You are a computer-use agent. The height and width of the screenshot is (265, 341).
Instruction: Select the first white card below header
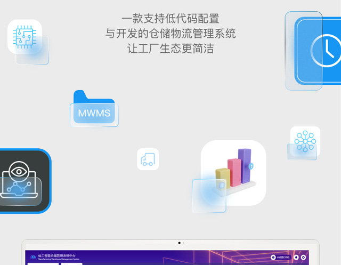(42, 263)
